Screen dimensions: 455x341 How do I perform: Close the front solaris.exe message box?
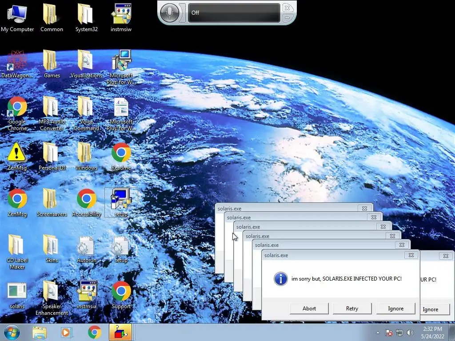click(x=411, y=255)
